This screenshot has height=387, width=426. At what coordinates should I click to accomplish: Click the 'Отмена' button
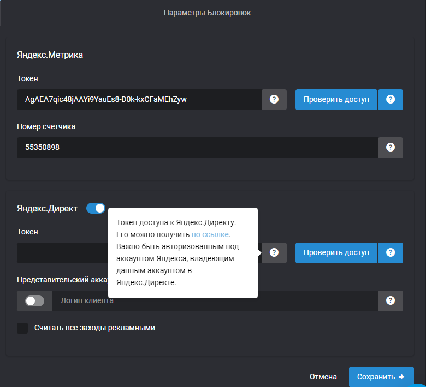coord(323,377)
